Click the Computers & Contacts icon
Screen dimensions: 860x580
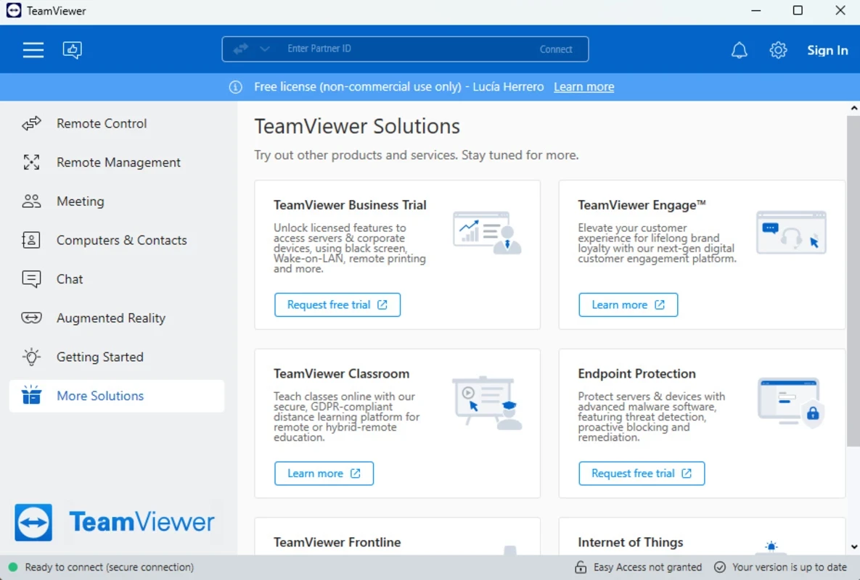pyautogui.click(x=31, y=241)
